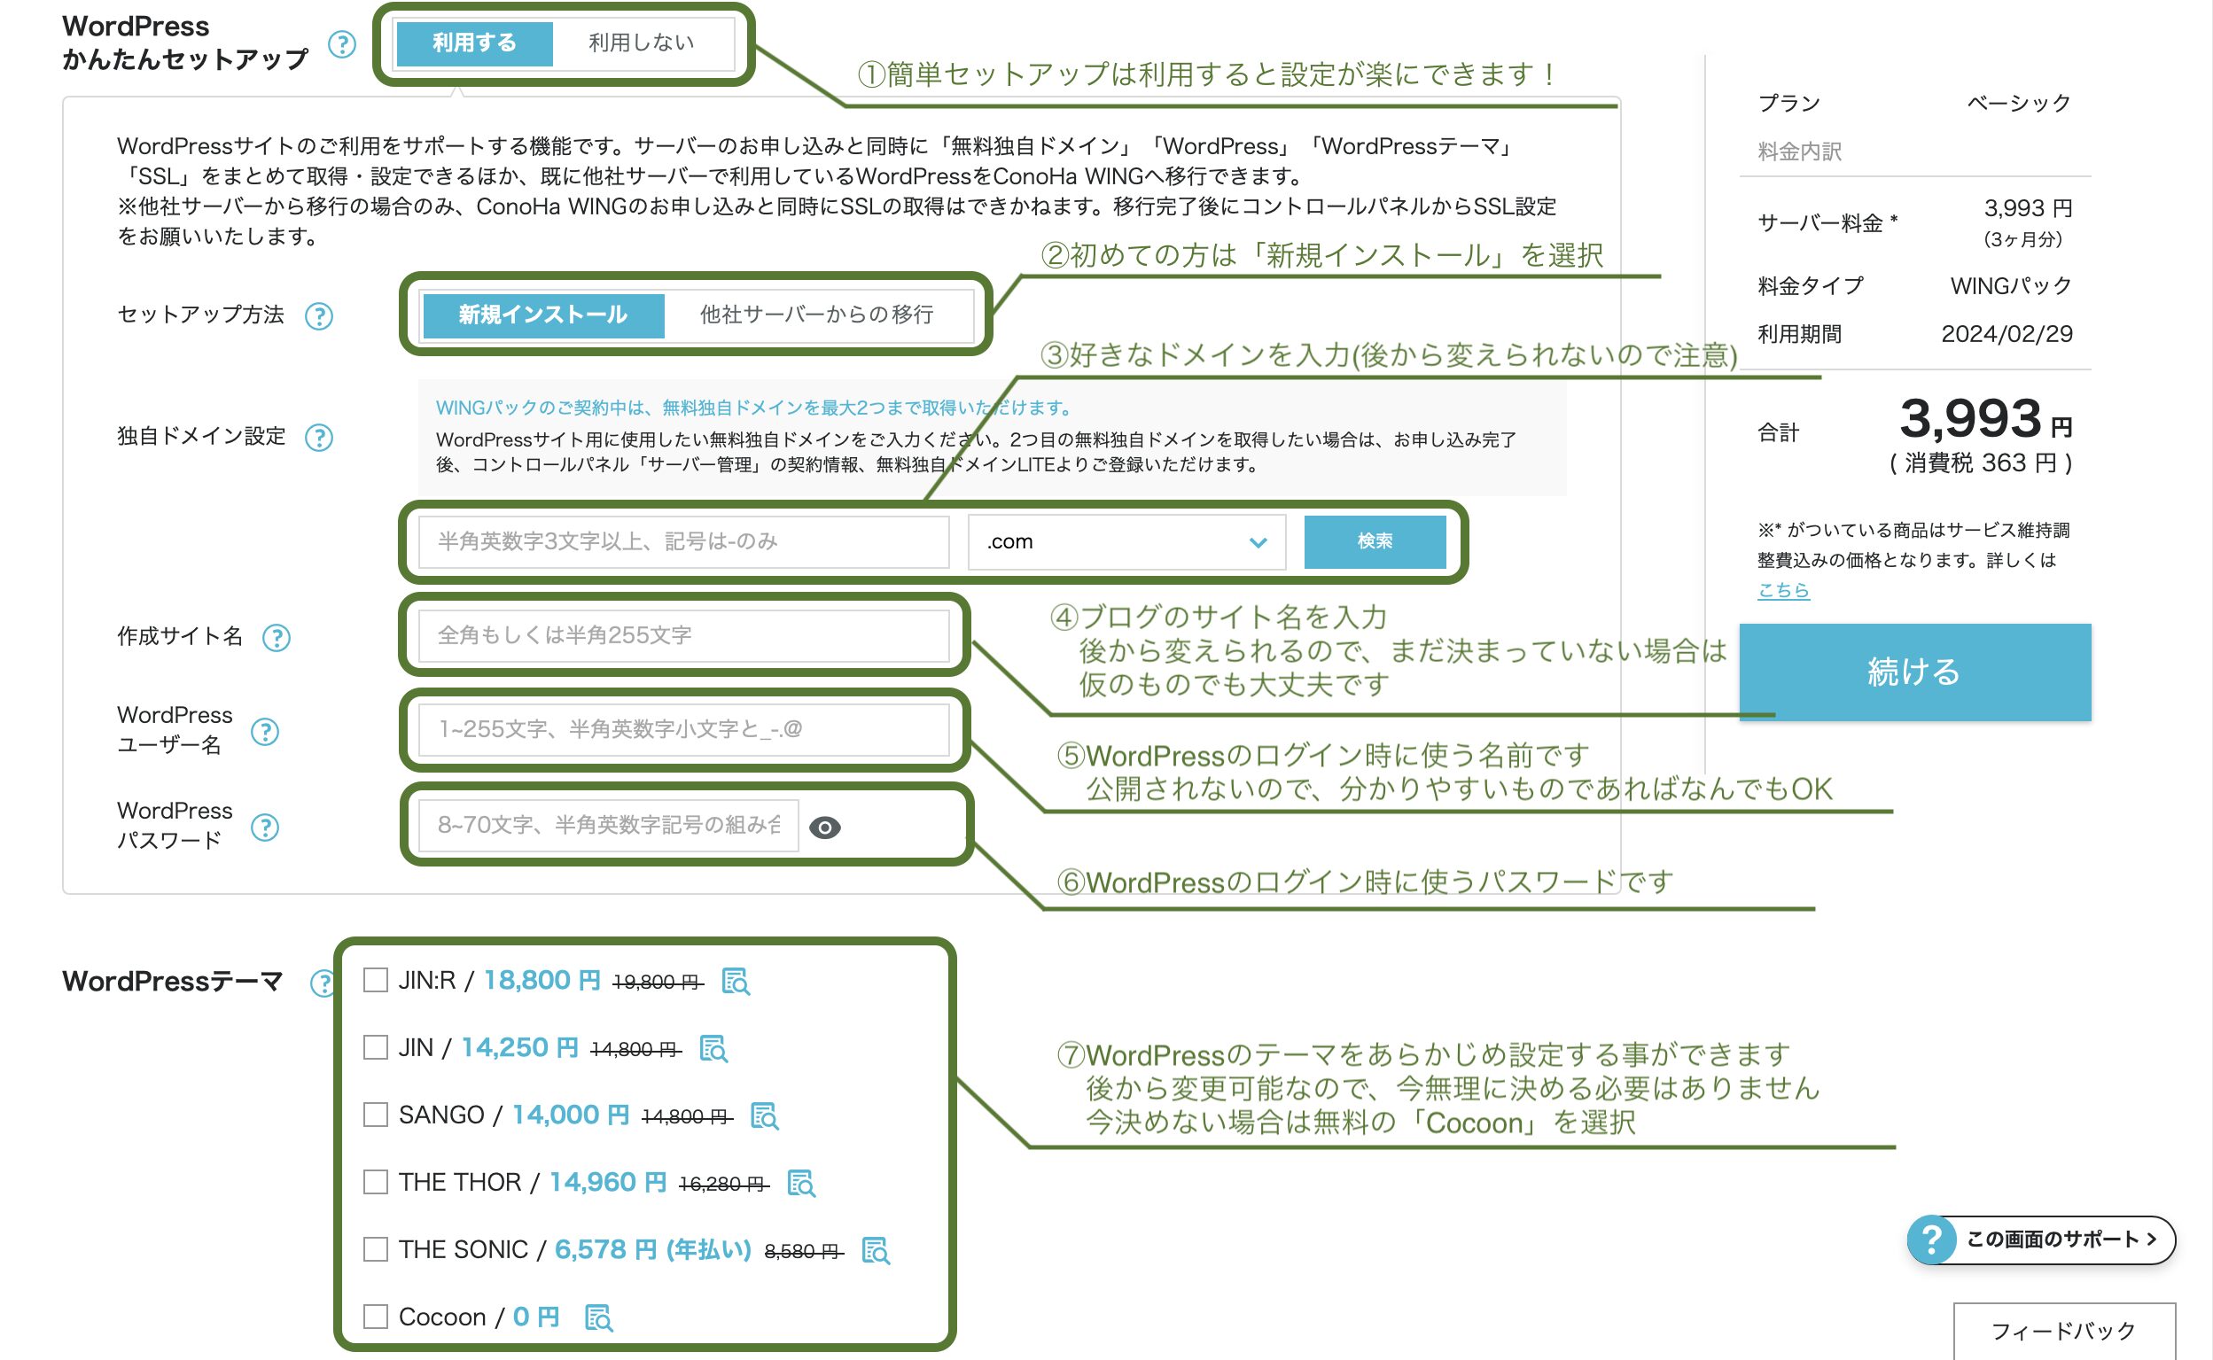Preview the THE SONIC theme details icon

point(876,1251)
